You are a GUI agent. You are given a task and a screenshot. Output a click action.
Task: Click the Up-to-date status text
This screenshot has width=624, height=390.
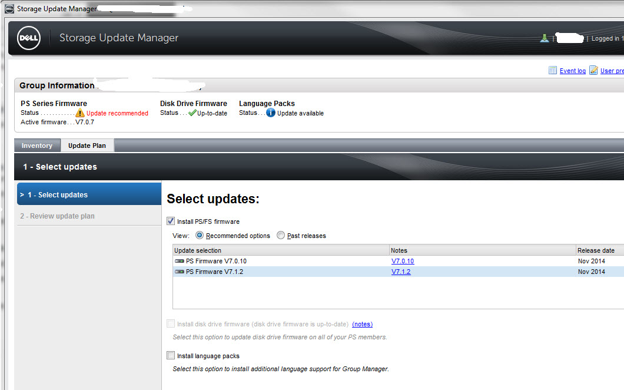click(x=212, y=113)
